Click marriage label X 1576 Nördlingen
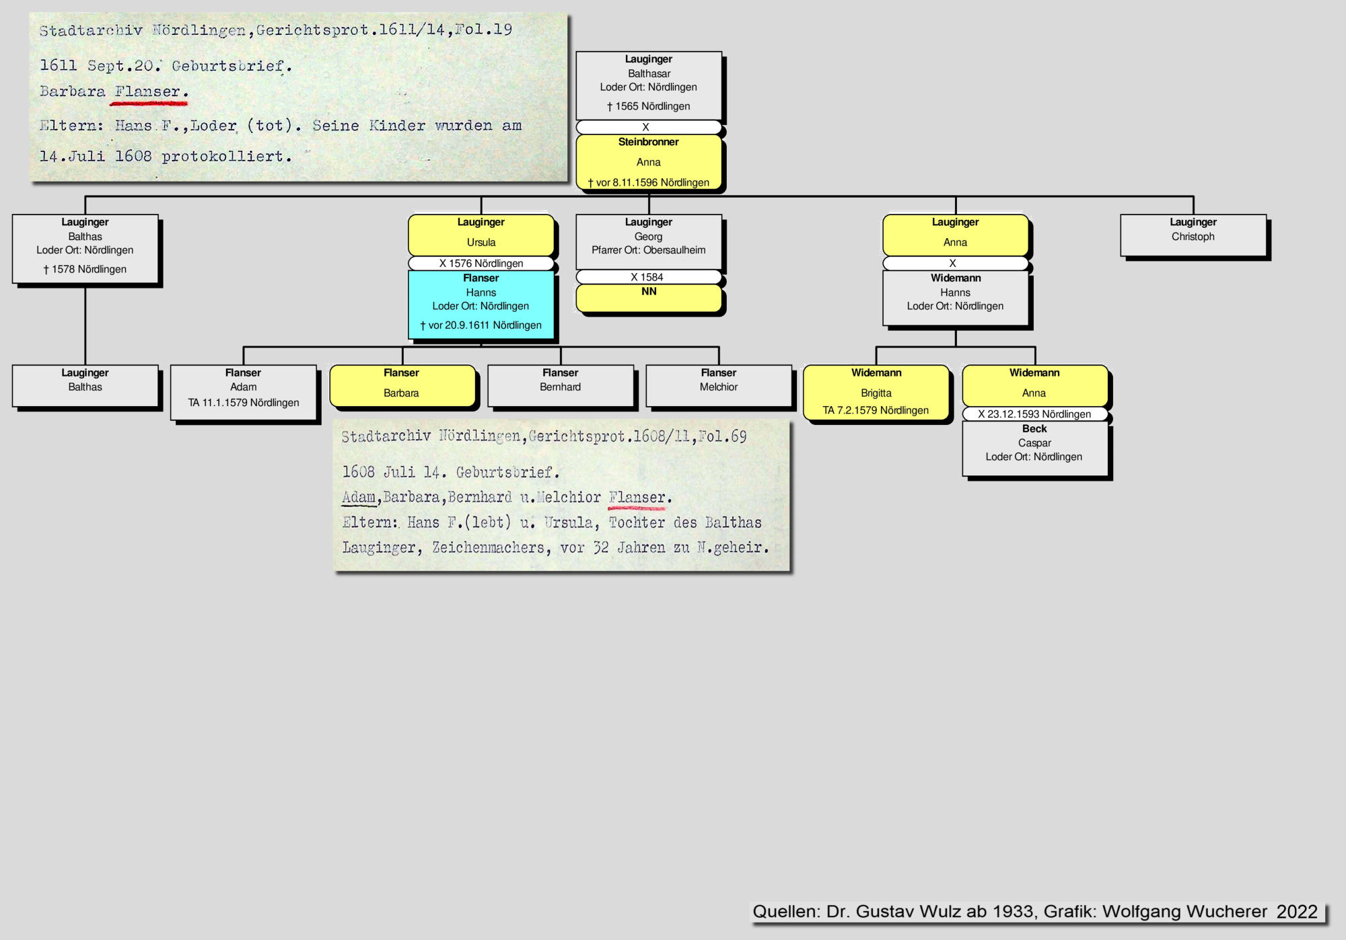Screen dimensions: 1346x940 [x=481, y=263]
